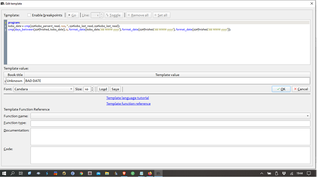Increase the font size with up arrow
The image size is (318, 178).
[x=92, y=88]
